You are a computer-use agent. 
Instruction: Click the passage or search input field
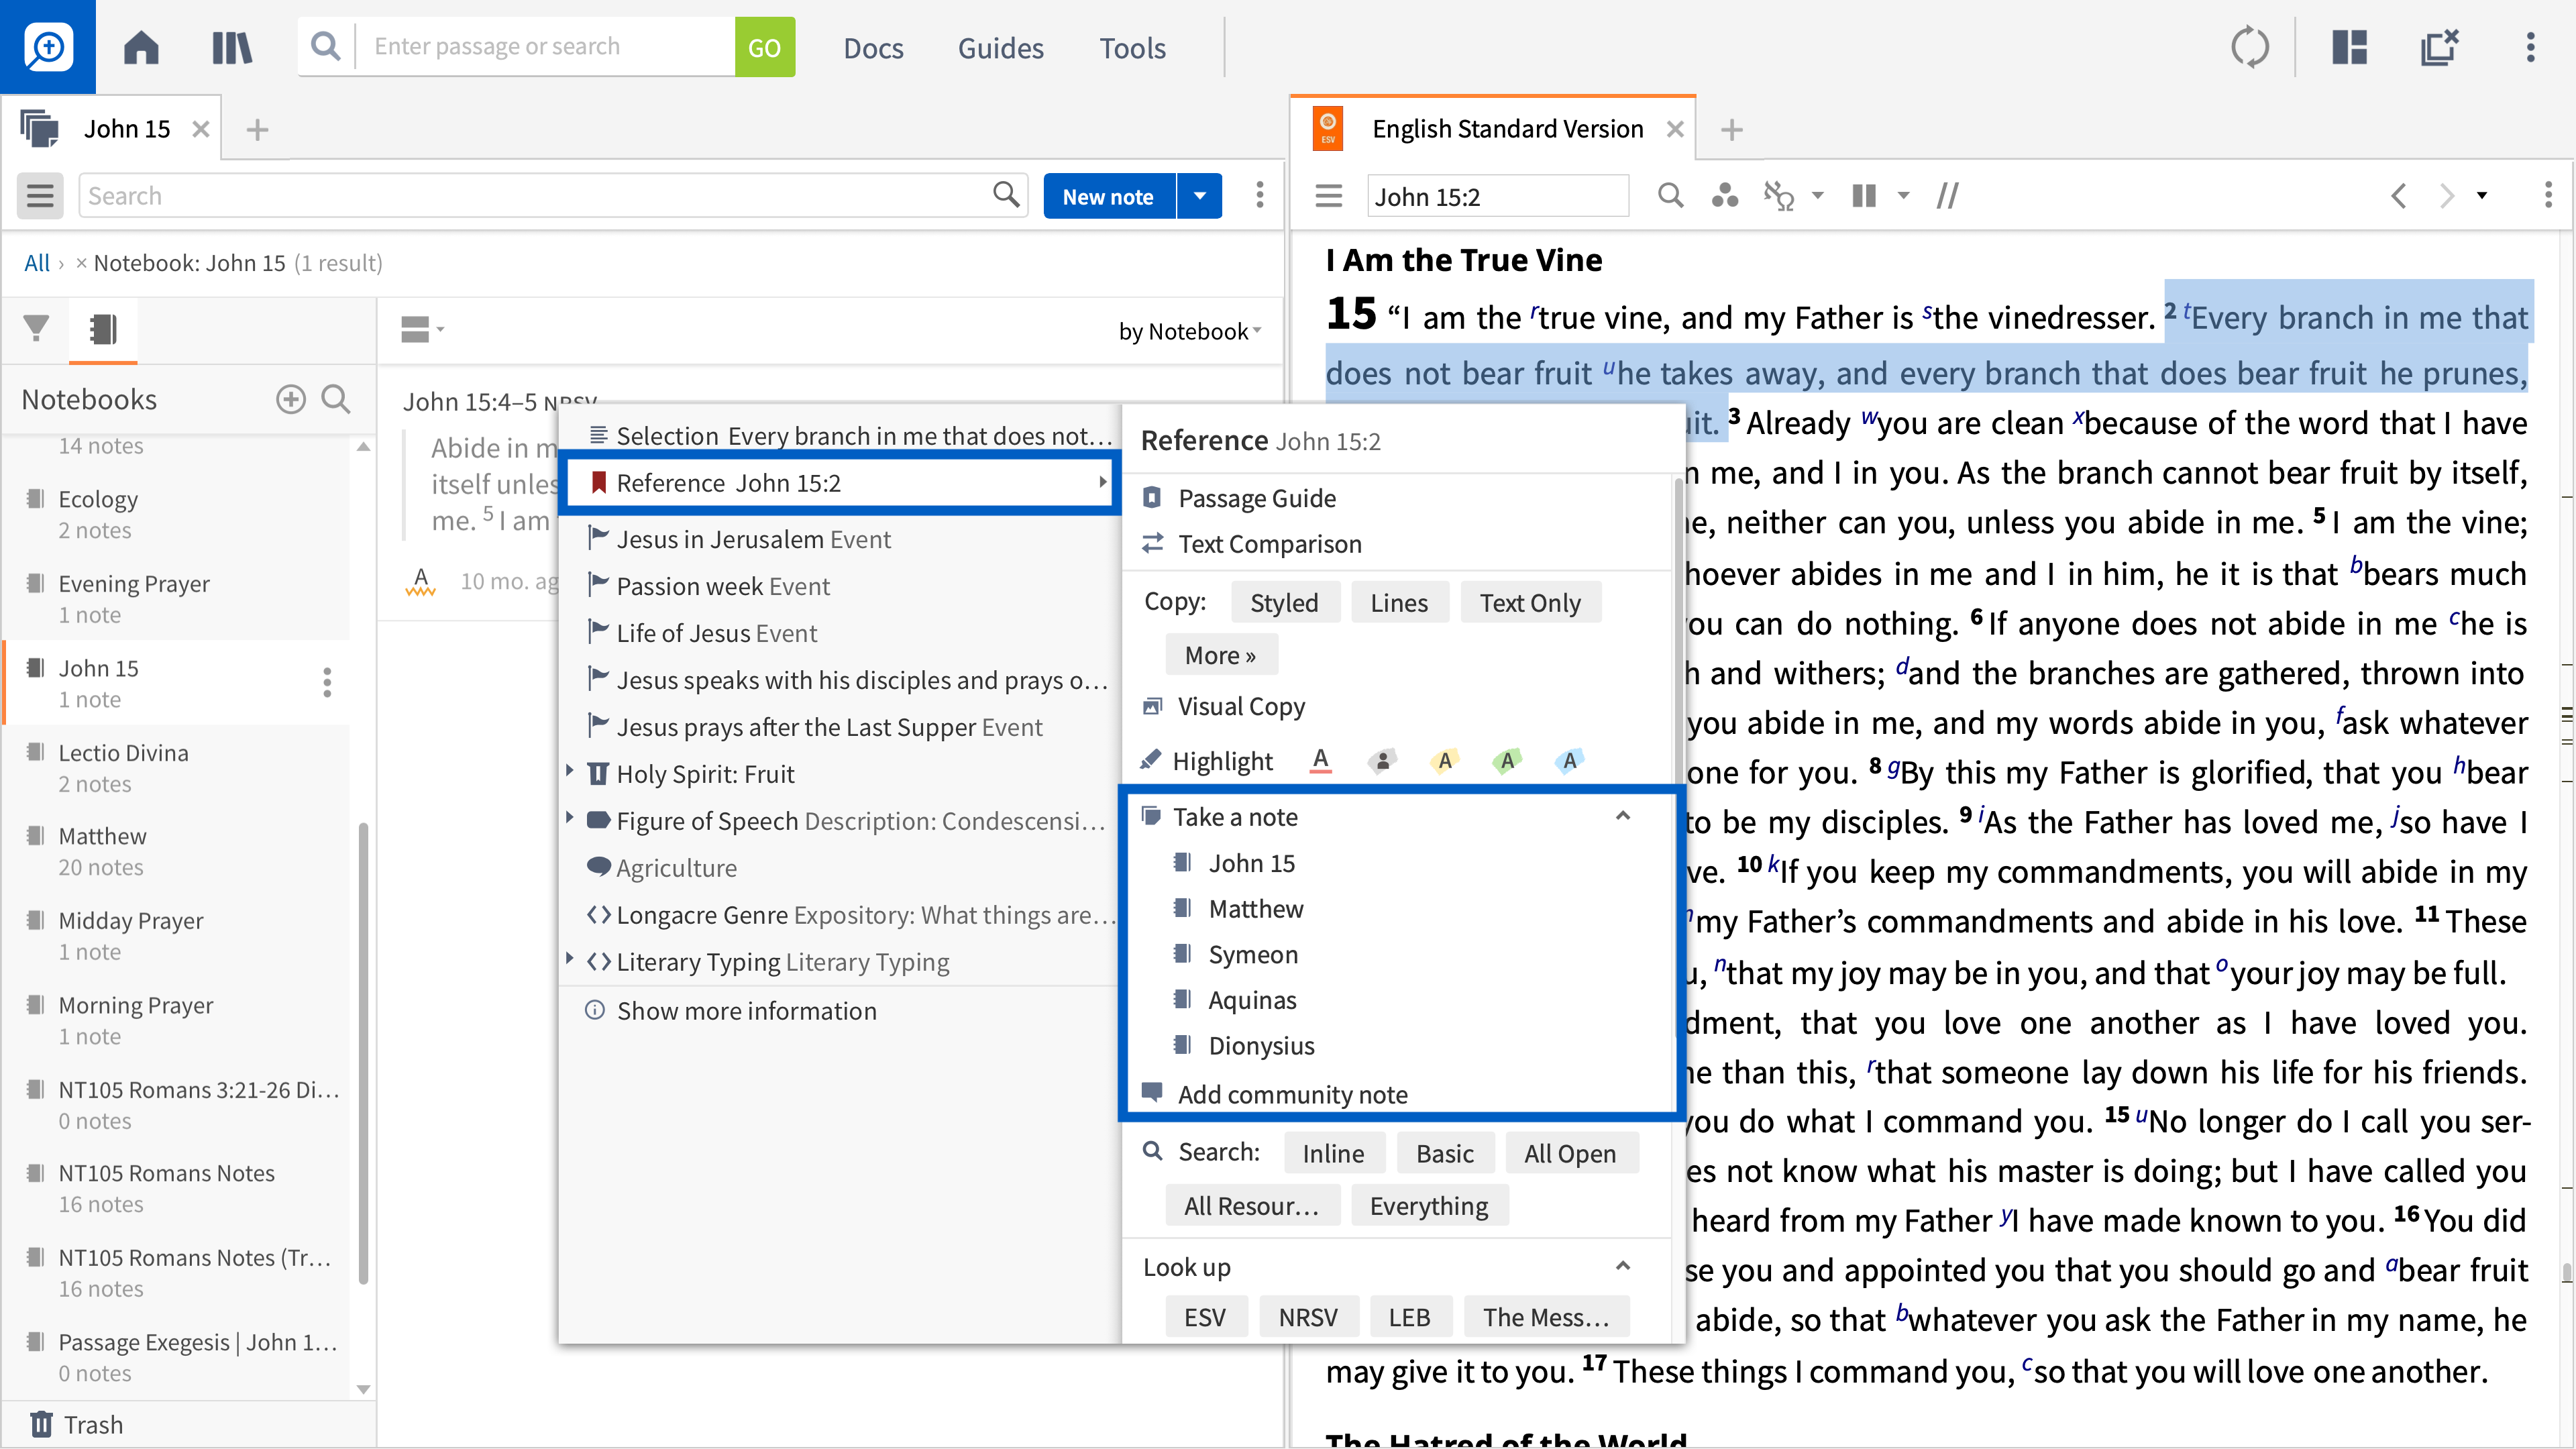coord(546,47)
